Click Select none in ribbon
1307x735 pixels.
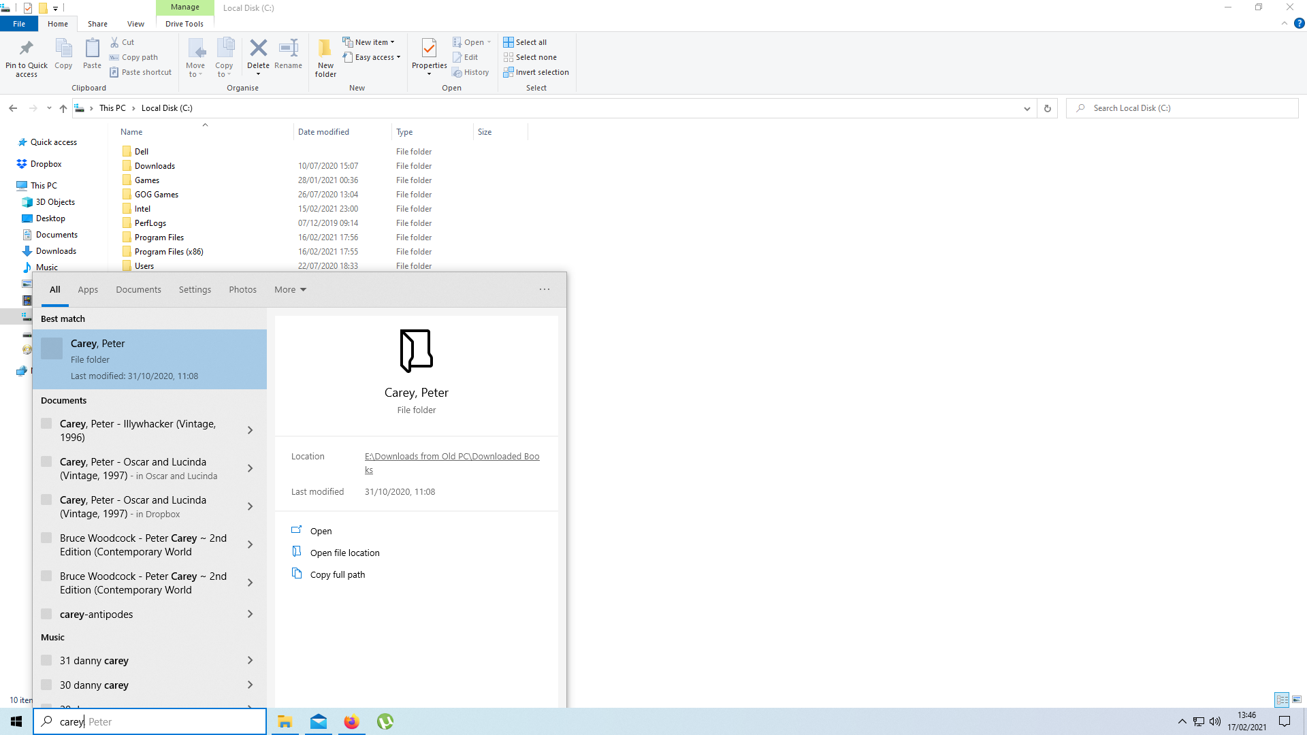pos(530,57)
